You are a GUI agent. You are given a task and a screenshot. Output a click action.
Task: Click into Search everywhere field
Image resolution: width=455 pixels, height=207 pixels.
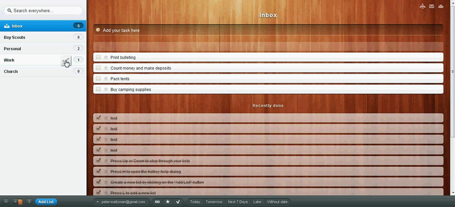pos(43,11)
